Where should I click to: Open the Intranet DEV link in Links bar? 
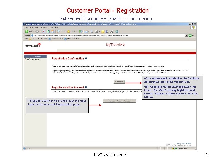tap(56, 39)
